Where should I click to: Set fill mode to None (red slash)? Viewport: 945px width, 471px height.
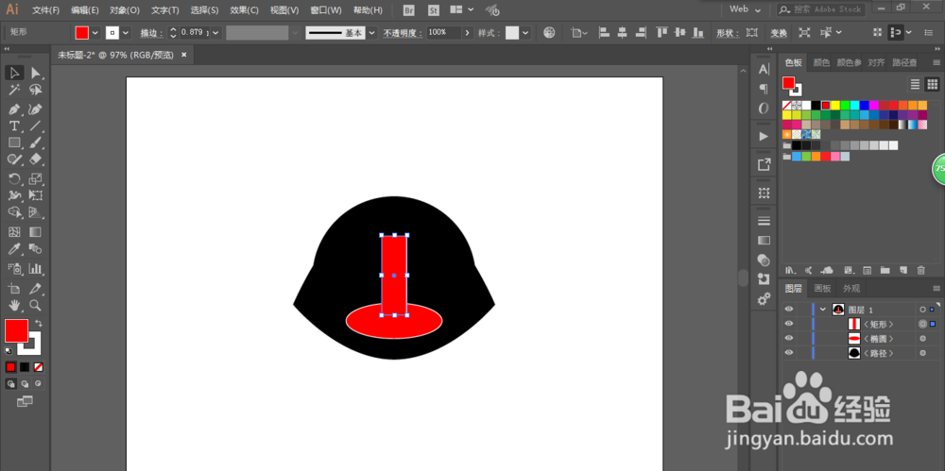[x=38, y=367]
